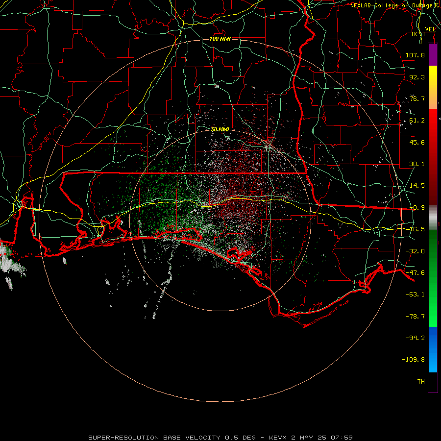The image size is (441, 441).
Task: Click the 61.2 value on velocity scale
Action: 417,121
